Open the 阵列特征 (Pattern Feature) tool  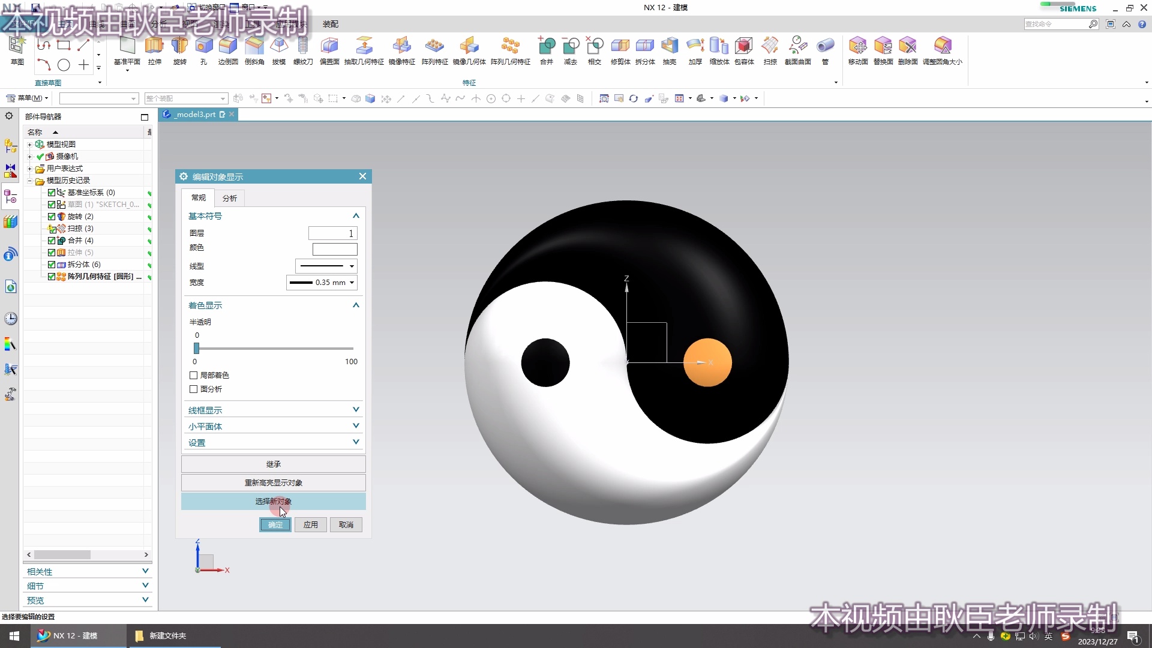[x=434, y=47]
